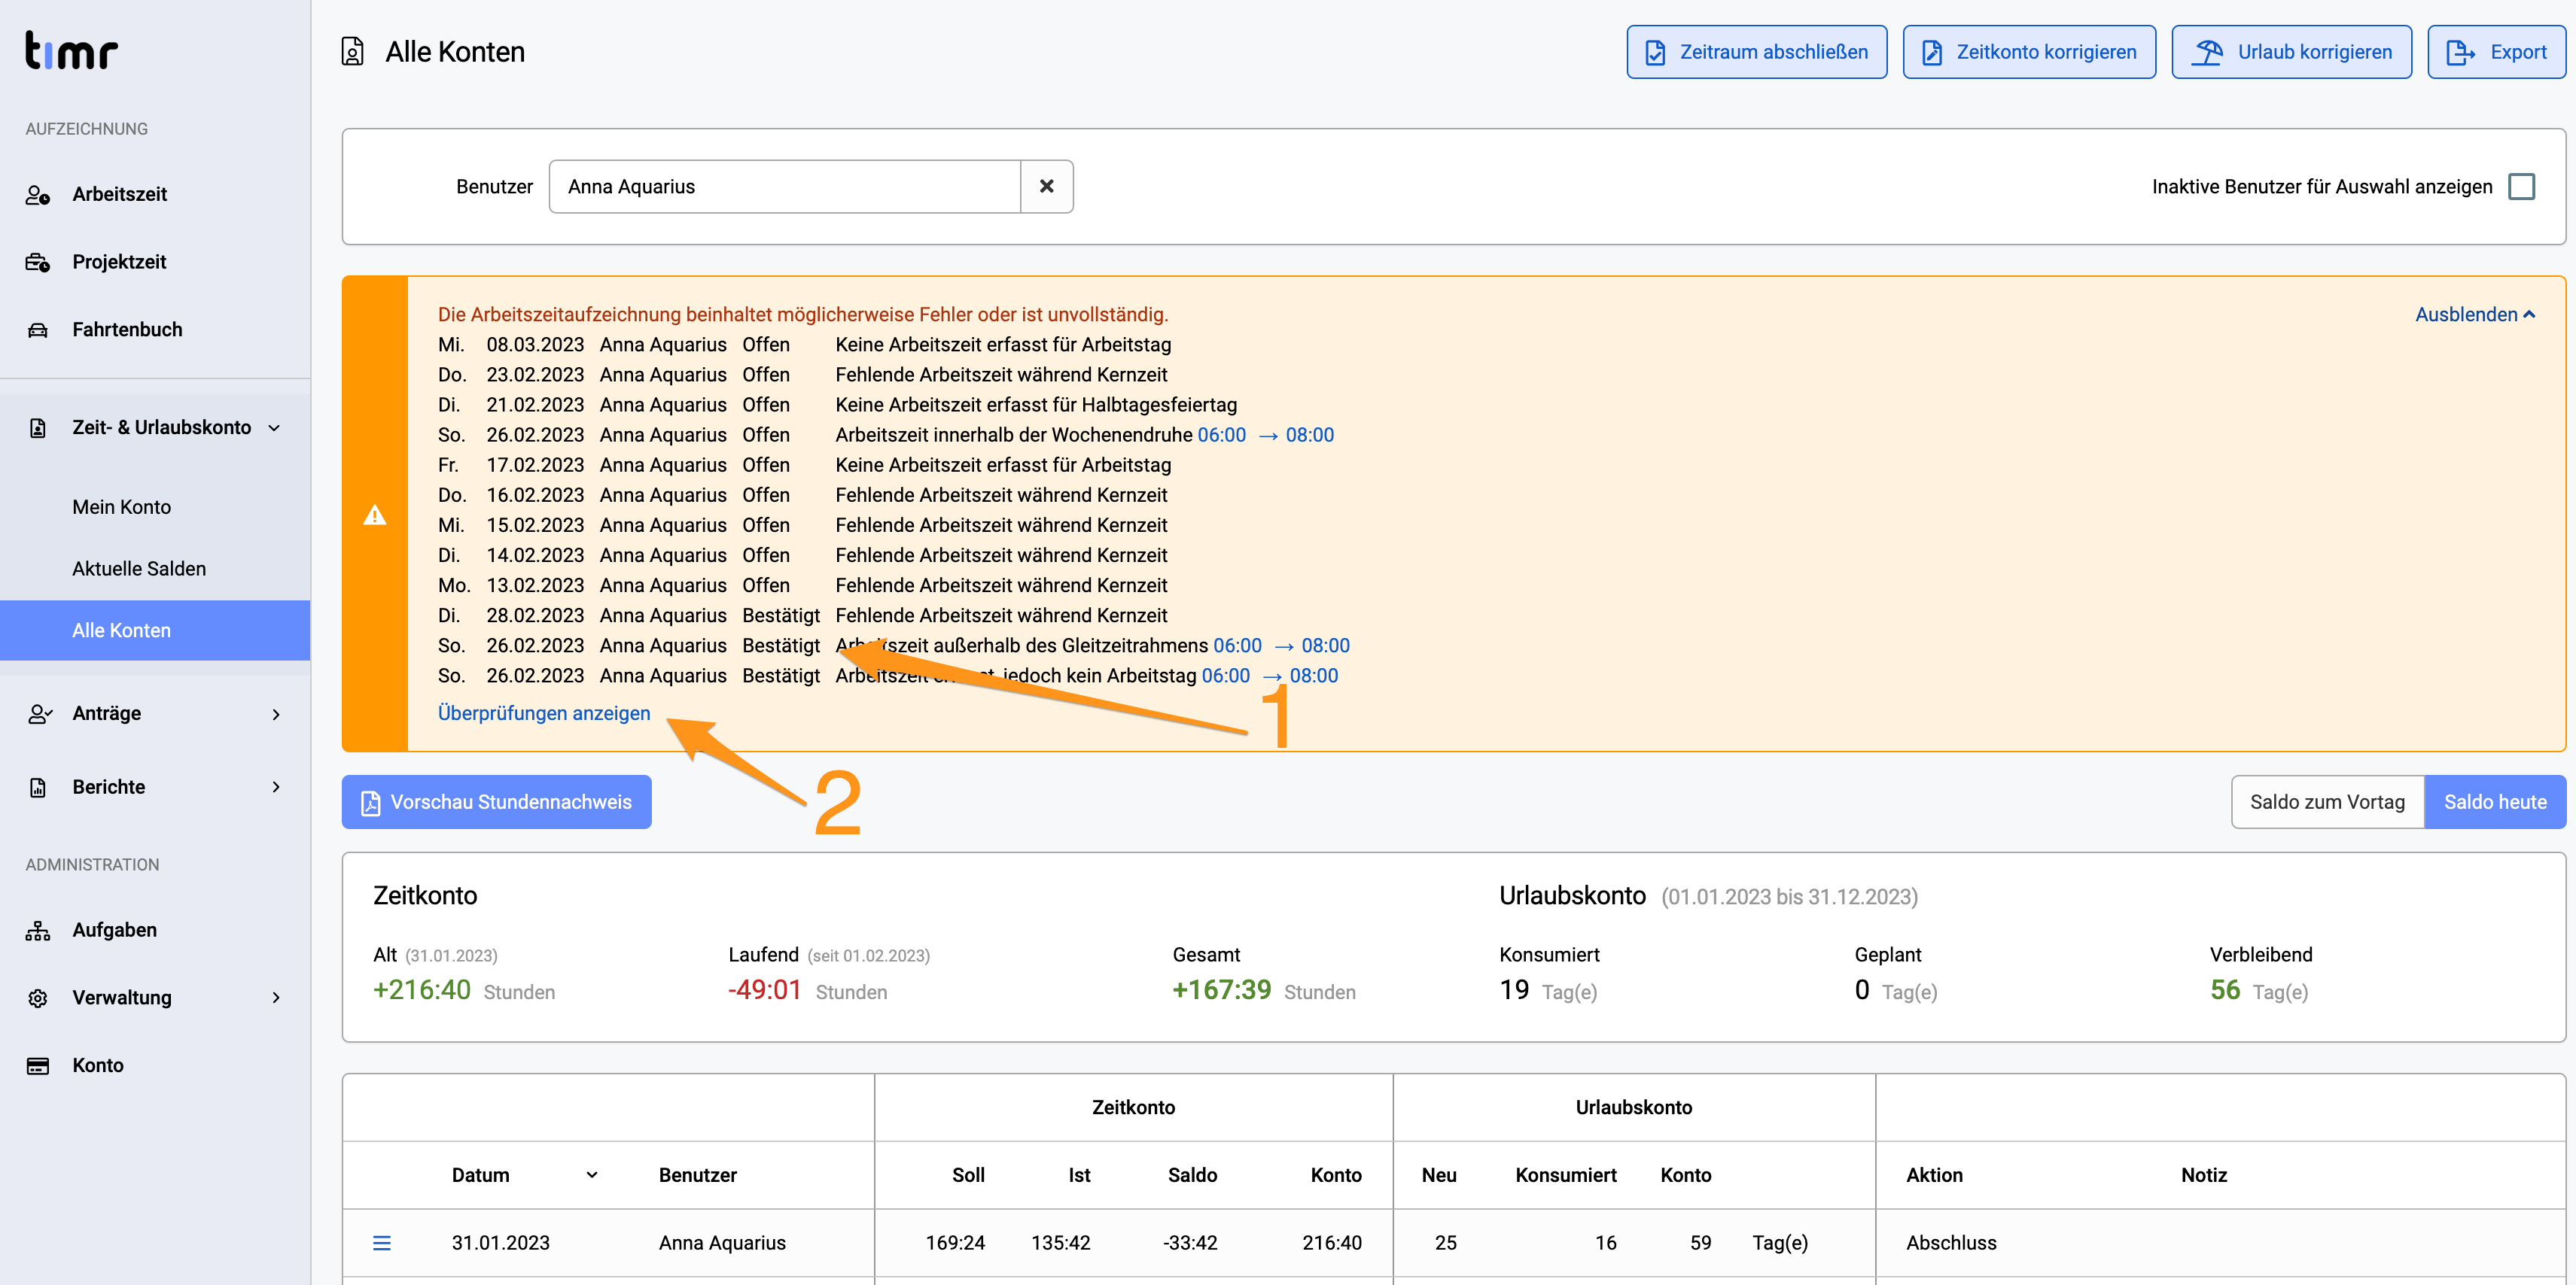Expand the Anträge submenu

(x=276, y=713)
